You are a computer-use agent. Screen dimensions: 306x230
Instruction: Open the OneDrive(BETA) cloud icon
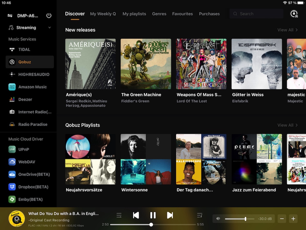[x=12, y=175]
